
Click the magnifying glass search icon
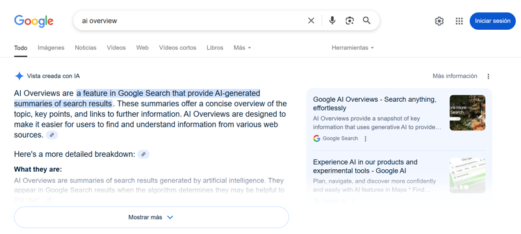(366, 21)
